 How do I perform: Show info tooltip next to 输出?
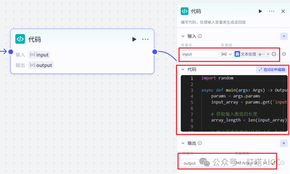[x=200, y=143]
